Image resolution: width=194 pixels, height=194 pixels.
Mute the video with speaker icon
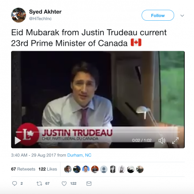pyautogui.click(x=162, y=141)
